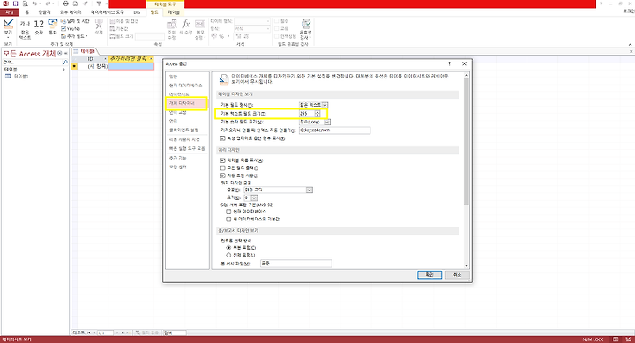This screenshot has height=343, width=635.
Task: Click the help question mark in Access options dialog
Action: tap(449, 63)
